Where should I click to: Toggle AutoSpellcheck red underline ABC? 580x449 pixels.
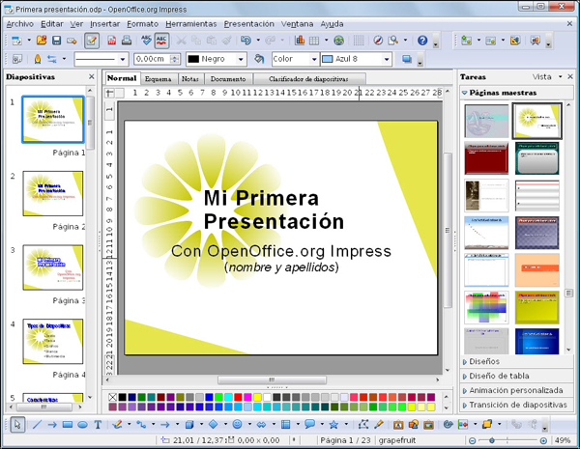161,41
